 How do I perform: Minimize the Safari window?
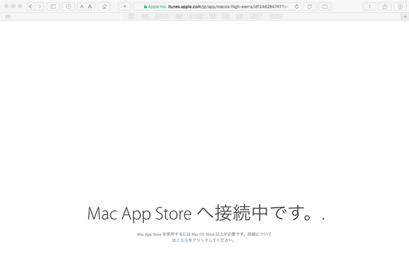tap(13, 6)
